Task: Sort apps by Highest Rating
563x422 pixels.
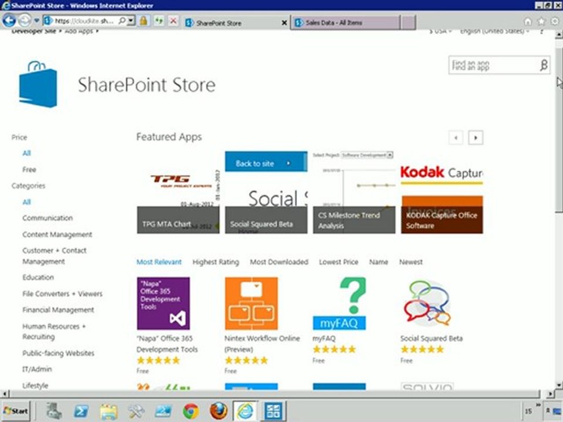Action: (x=216, y=263)
